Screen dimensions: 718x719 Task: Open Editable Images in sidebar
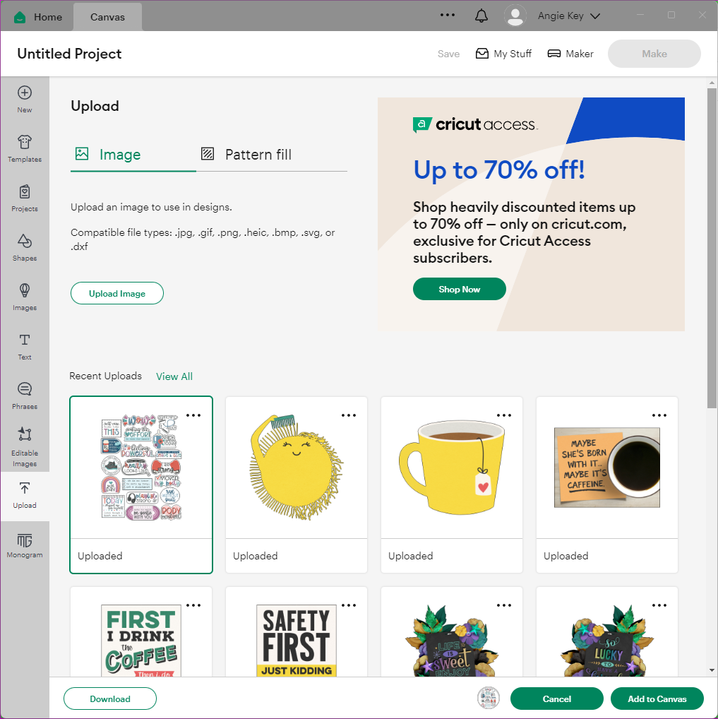tap(25, 447)
